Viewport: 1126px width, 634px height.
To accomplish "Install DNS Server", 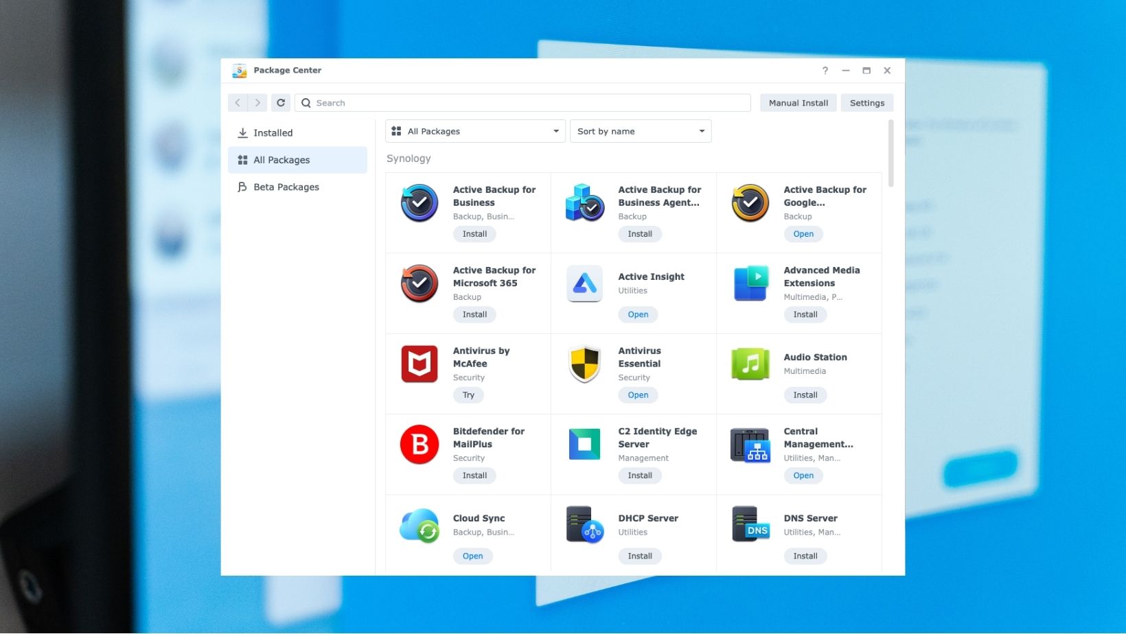I will pos(805,556).
